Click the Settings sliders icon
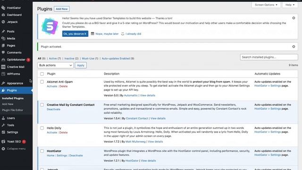Screen dimensions: 302x170 (3, 132)
